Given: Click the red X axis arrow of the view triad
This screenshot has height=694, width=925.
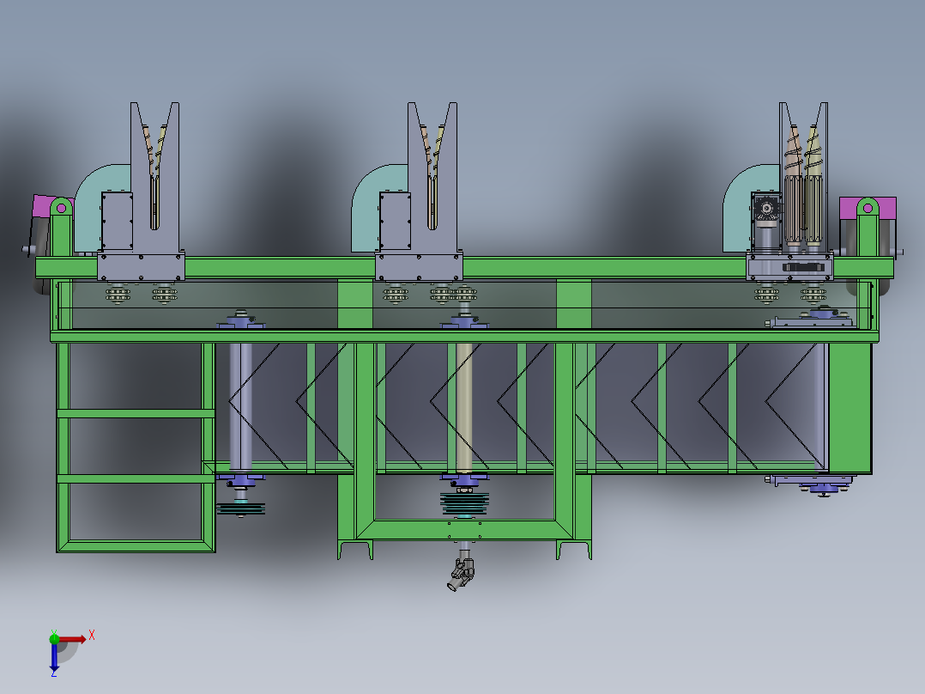Looking at the screenshot, I should click(x=73, y=639).
